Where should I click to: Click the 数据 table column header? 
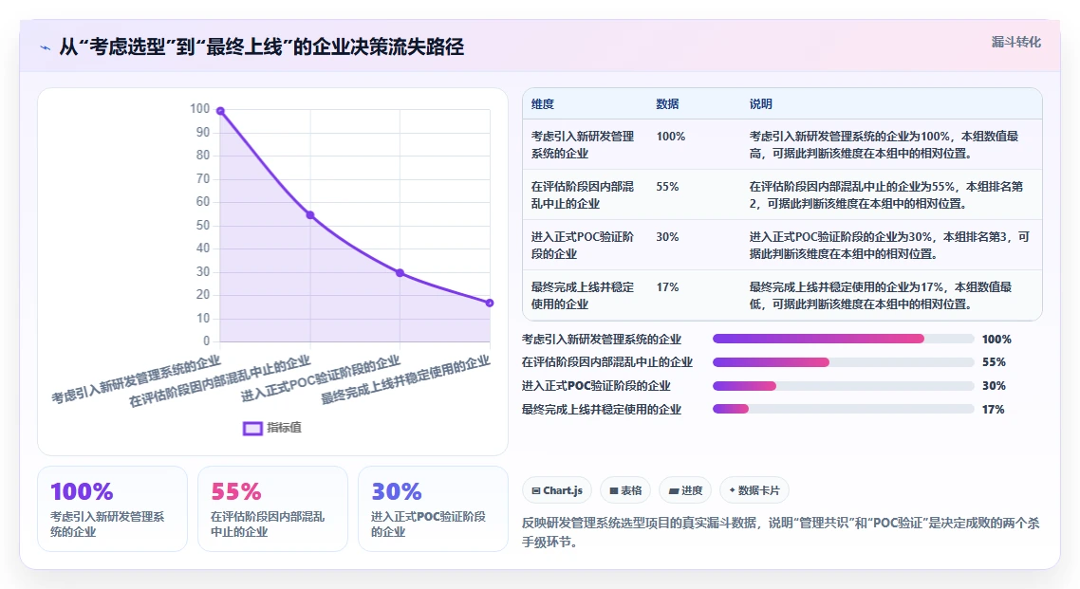(x=667, y=104)
